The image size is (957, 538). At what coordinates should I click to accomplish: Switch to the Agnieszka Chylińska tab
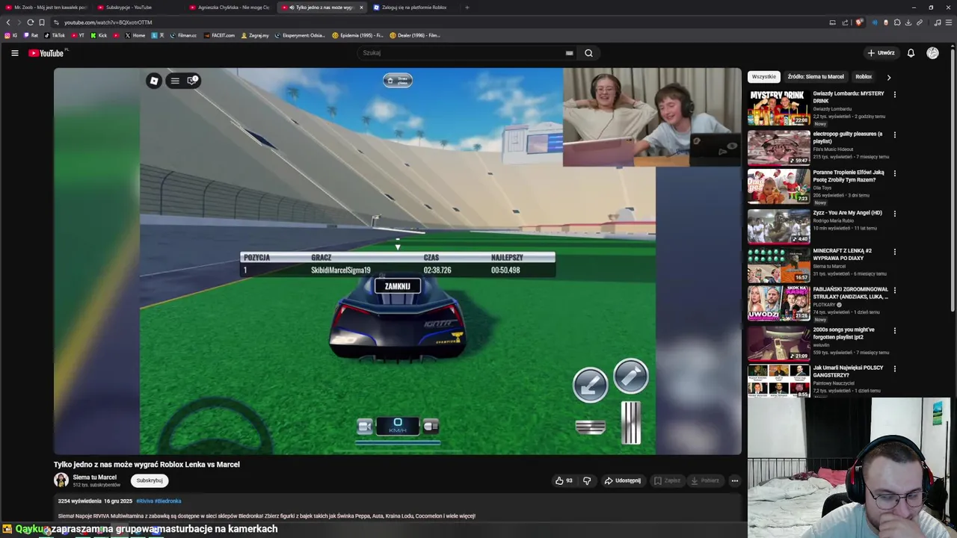[230, 7]
